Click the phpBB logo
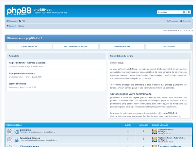 pyautogui.click(x=19, y=11)
